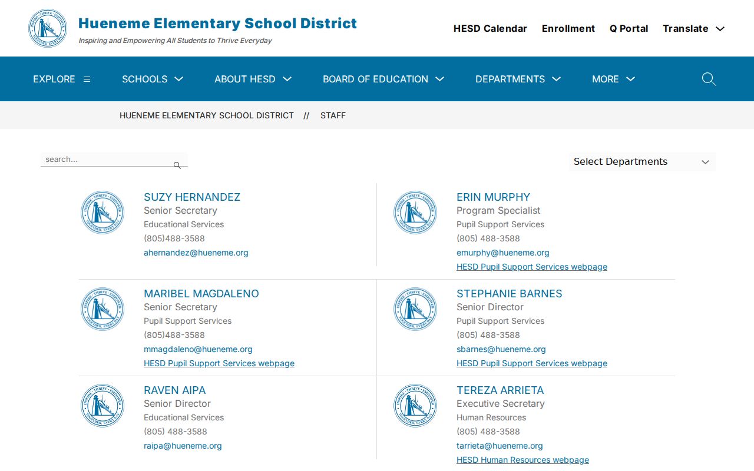Viewport: 754px width, 471px height.
Task: Open Pupil Support Services webpage under Maribel Magdaleno
Action: pos(219,363)
